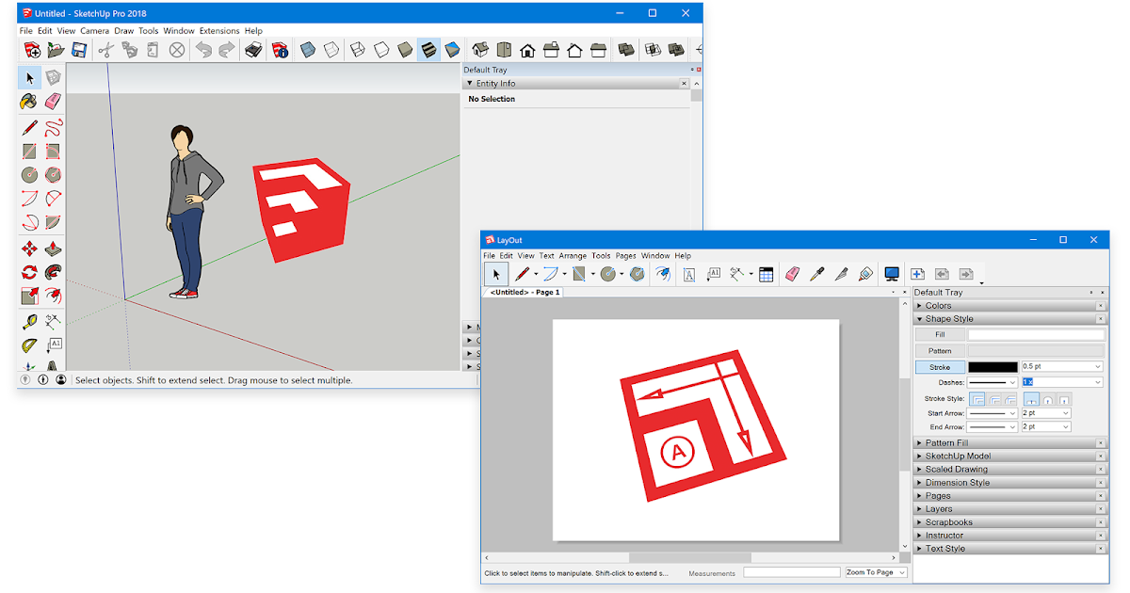This screenshot has width=1130, height=593.
Task: Click the horizontal scrollbar under the LayOut page
Action: point(689,558)
